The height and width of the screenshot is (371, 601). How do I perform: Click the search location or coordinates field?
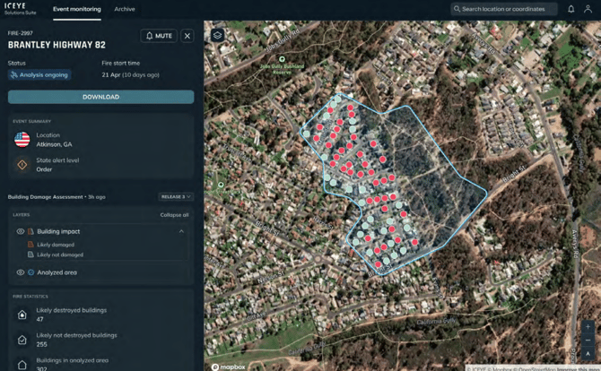[x=504, y=9]
